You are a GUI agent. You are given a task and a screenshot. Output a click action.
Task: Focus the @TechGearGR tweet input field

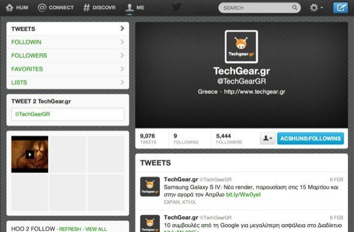click(x=68, y=114)
